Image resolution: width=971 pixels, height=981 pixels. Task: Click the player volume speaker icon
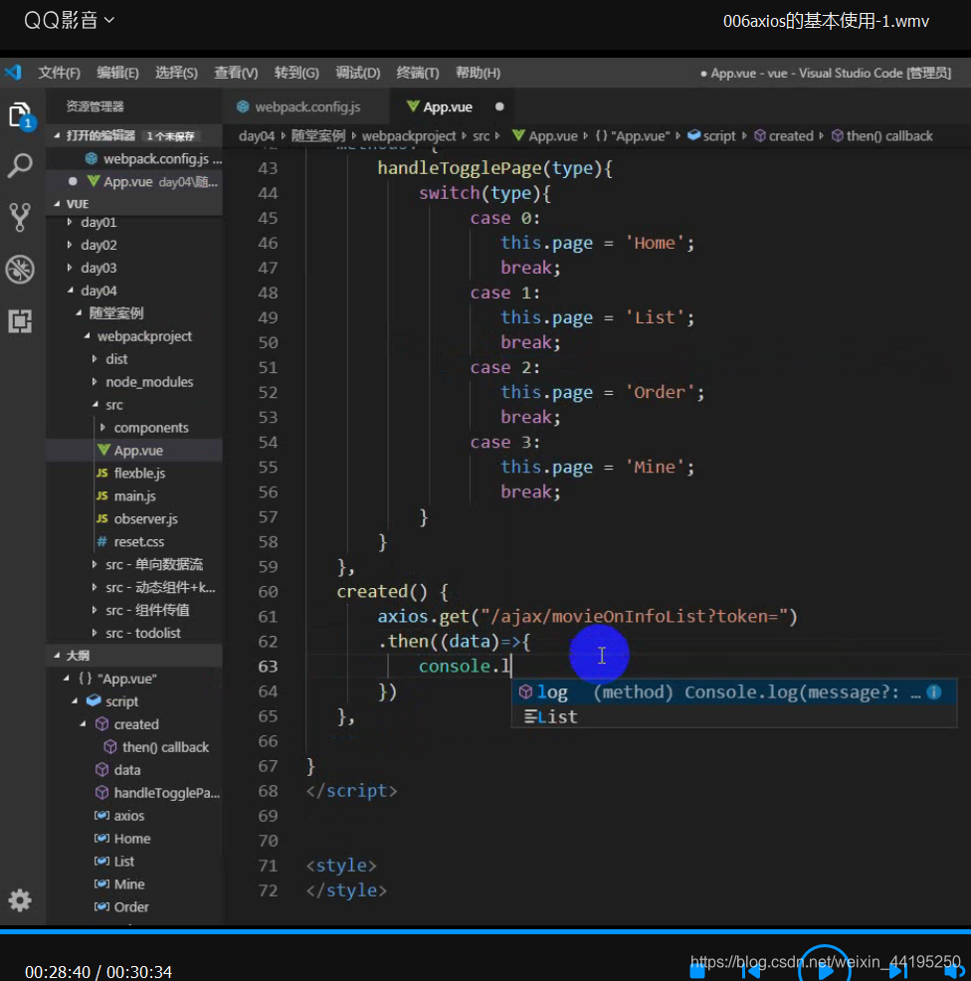tap(955, 972)
